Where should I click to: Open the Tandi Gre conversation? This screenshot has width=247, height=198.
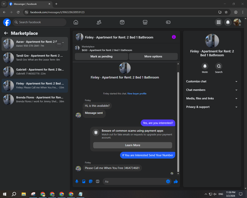point(35,58)
